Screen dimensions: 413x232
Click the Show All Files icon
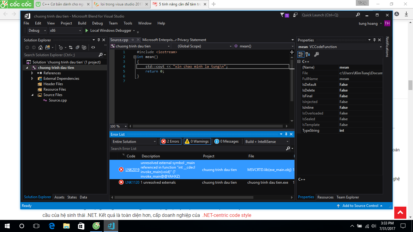pos(84,47)
